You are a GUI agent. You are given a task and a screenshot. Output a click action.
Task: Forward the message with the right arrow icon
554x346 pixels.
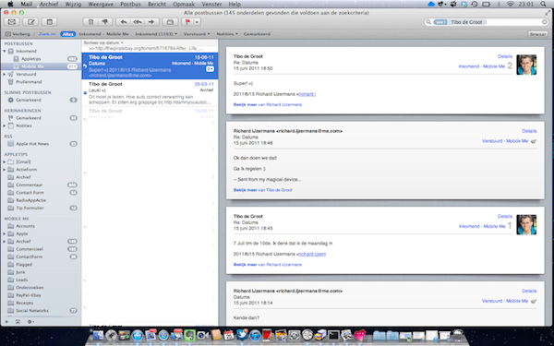(151, 22)
